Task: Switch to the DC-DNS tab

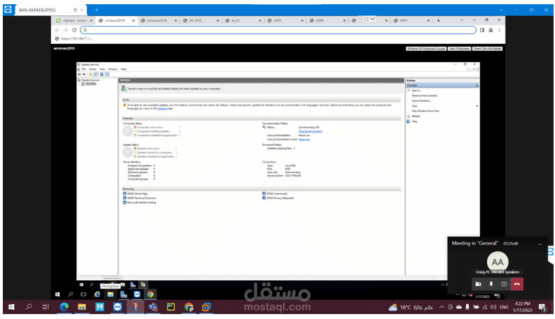Action: pos(200,20)
